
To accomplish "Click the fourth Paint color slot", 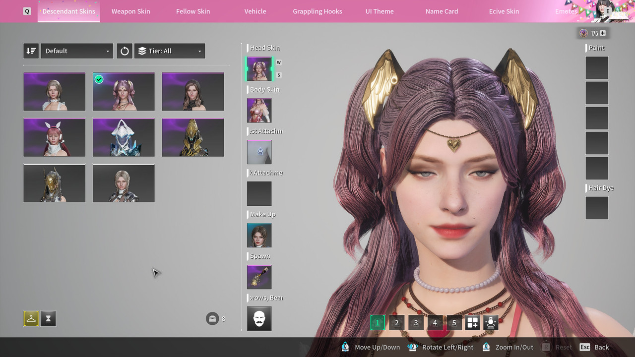I will [597, 143].
